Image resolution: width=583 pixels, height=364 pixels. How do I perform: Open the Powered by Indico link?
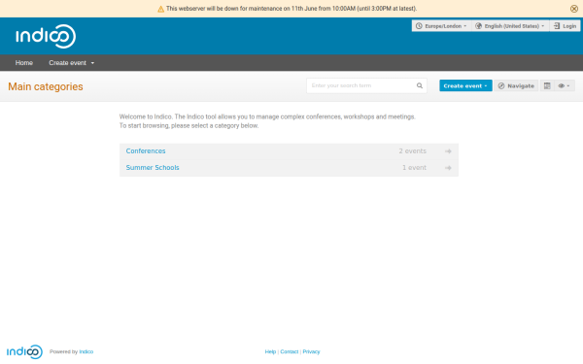(86, 351)
